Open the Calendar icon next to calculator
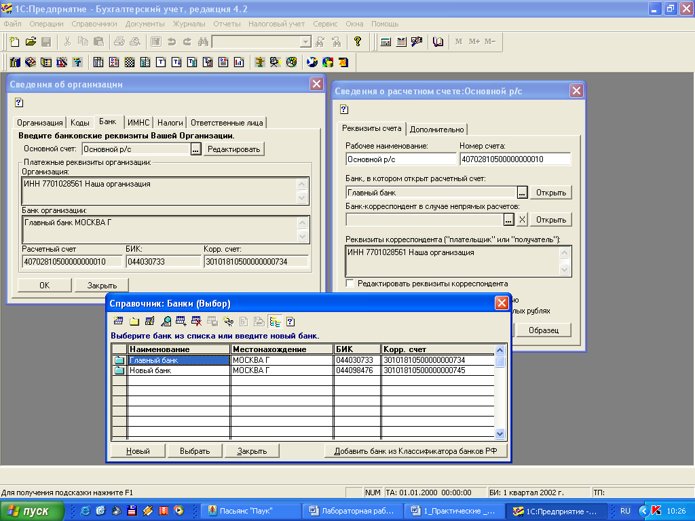The width and height of the screenshot is (695, 521). (401, 41)
